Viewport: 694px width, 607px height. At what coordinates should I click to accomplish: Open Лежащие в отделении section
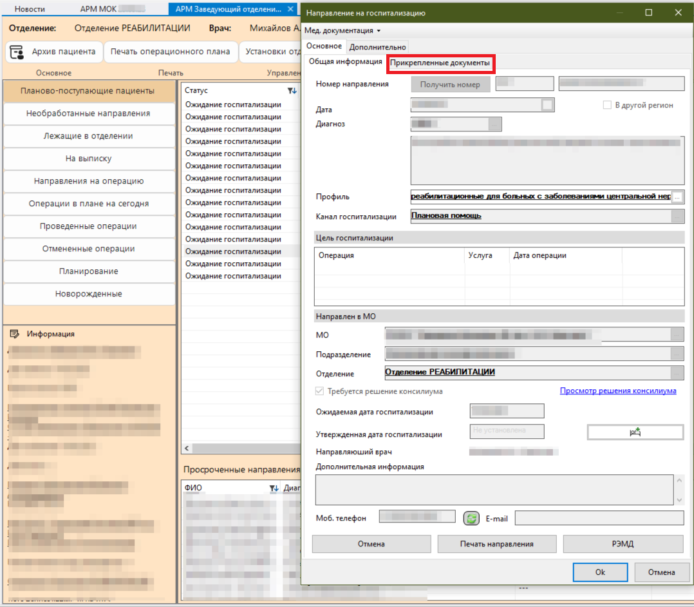tap(89, 136)
